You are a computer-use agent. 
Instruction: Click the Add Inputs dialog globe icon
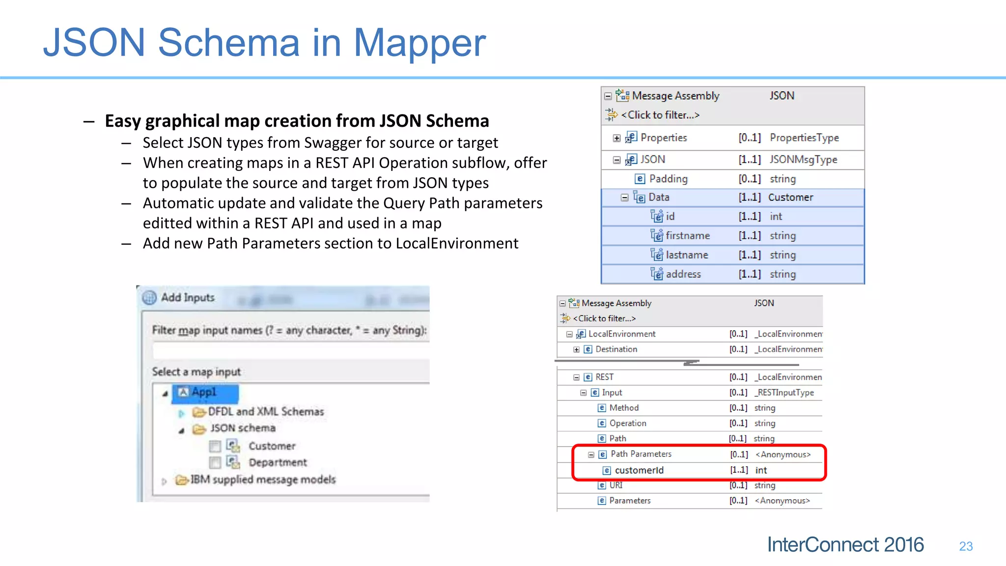[149, 298]
